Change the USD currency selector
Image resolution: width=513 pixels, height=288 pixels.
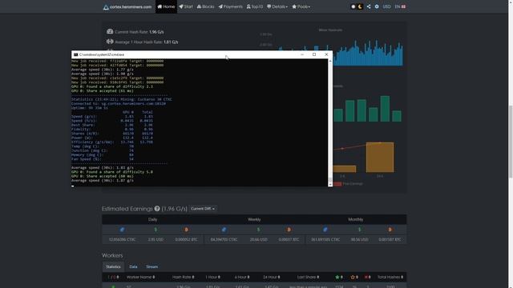click(x=386, y=6)
